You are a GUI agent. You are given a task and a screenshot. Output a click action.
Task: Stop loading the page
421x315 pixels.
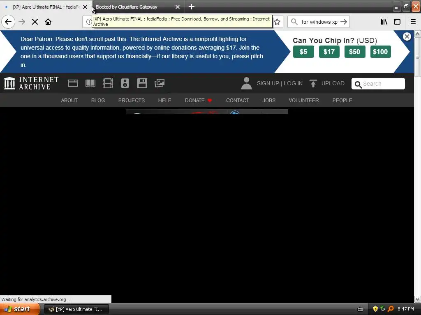click(x=35, y=22)
